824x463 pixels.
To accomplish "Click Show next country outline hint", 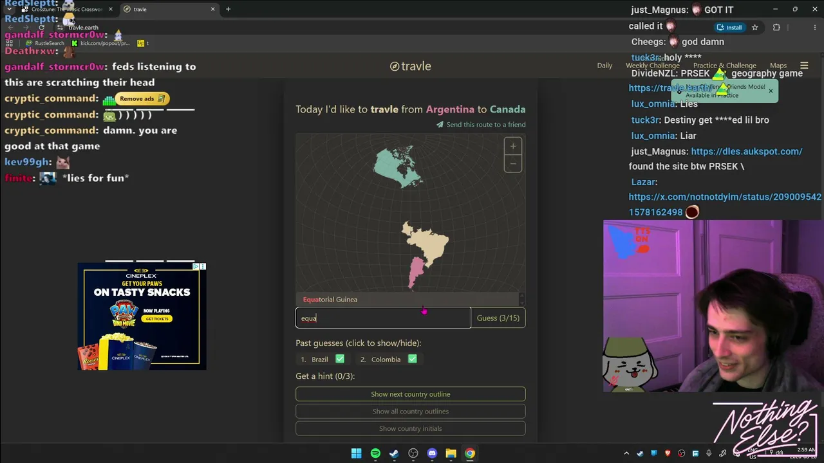I will point(411,394).
